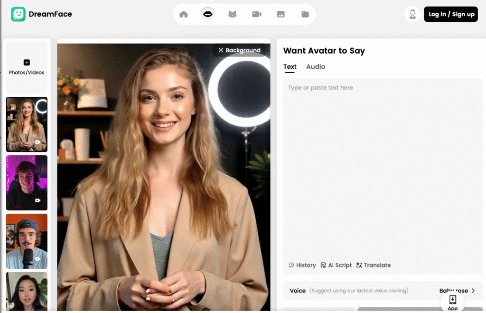Open the folder icon in top navigation

point(305,14)
